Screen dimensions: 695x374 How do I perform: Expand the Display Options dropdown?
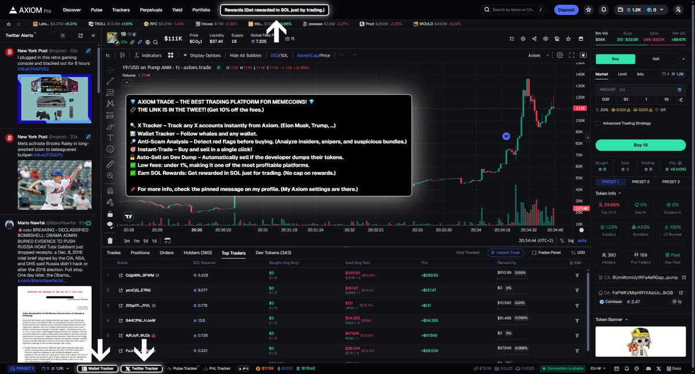point(202,56)
